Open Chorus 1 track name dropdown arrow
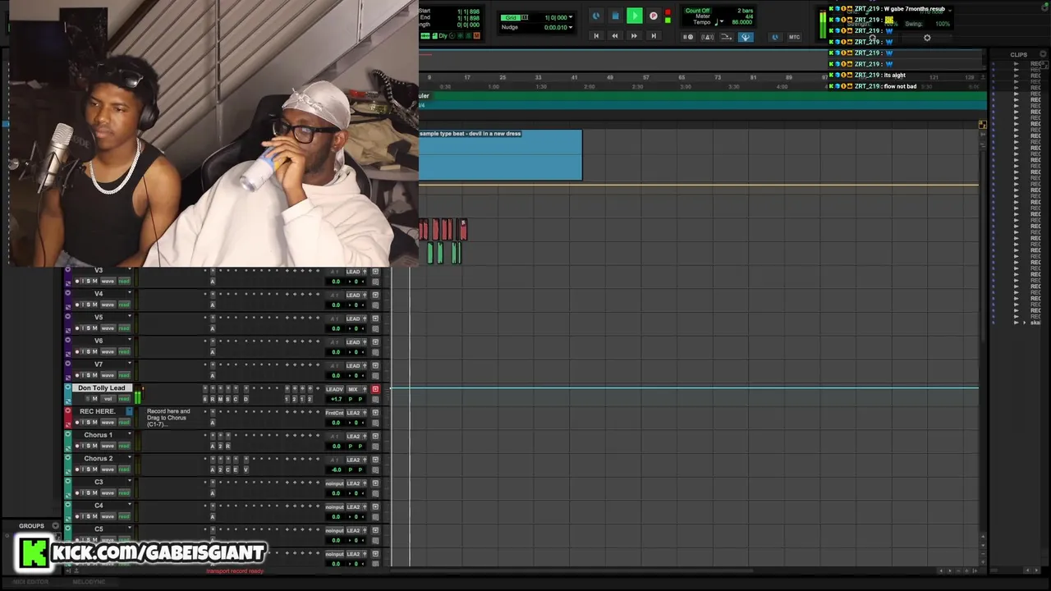The height and width of the screenshot is (591, 1051). [129, 434]
